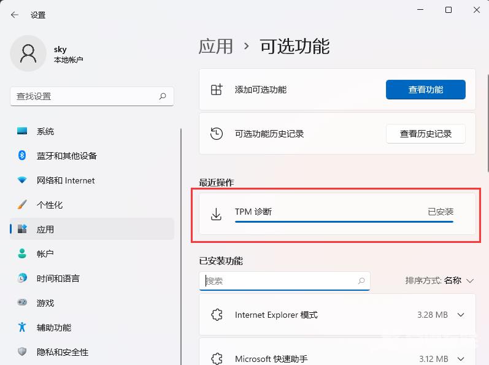Click the 3.12 MB size value
489x365 pixels.
tap(434, 359)
